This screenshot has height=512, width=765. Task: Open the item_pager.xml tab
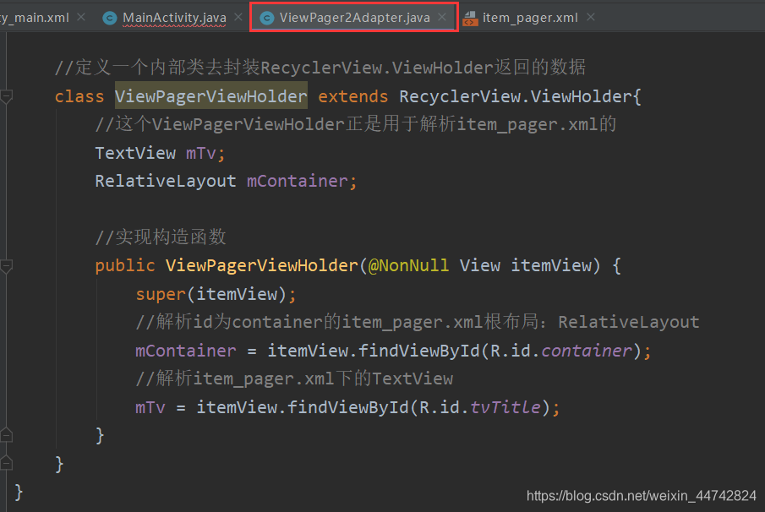point(530,18)
